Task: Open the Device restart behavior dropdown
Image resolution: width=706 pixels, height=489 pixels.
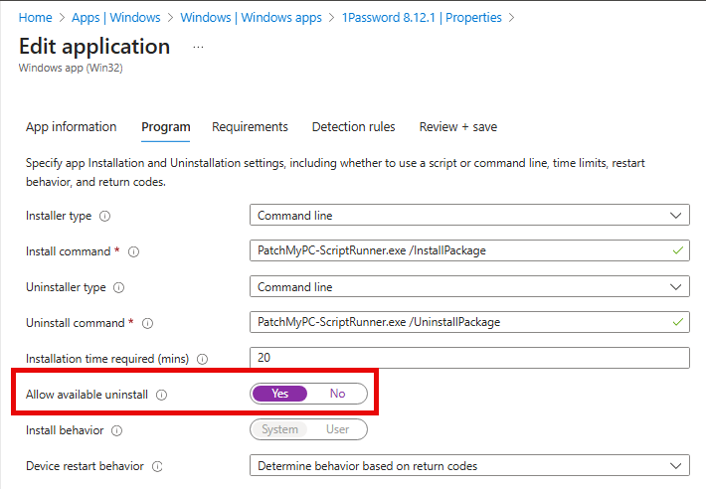Action: click(x=469, y=465)
